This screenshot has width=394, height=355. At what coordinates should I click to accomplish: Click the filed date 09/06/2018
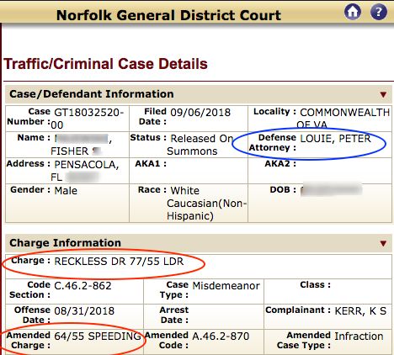click(x=200, y=113)
